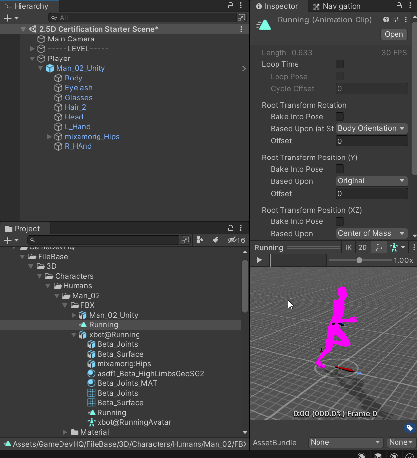Image resolution: width=417 pixels, height=458 pixels.
Task: Check Bake Into Pose for Position (Y)
Action: point(339,169)
